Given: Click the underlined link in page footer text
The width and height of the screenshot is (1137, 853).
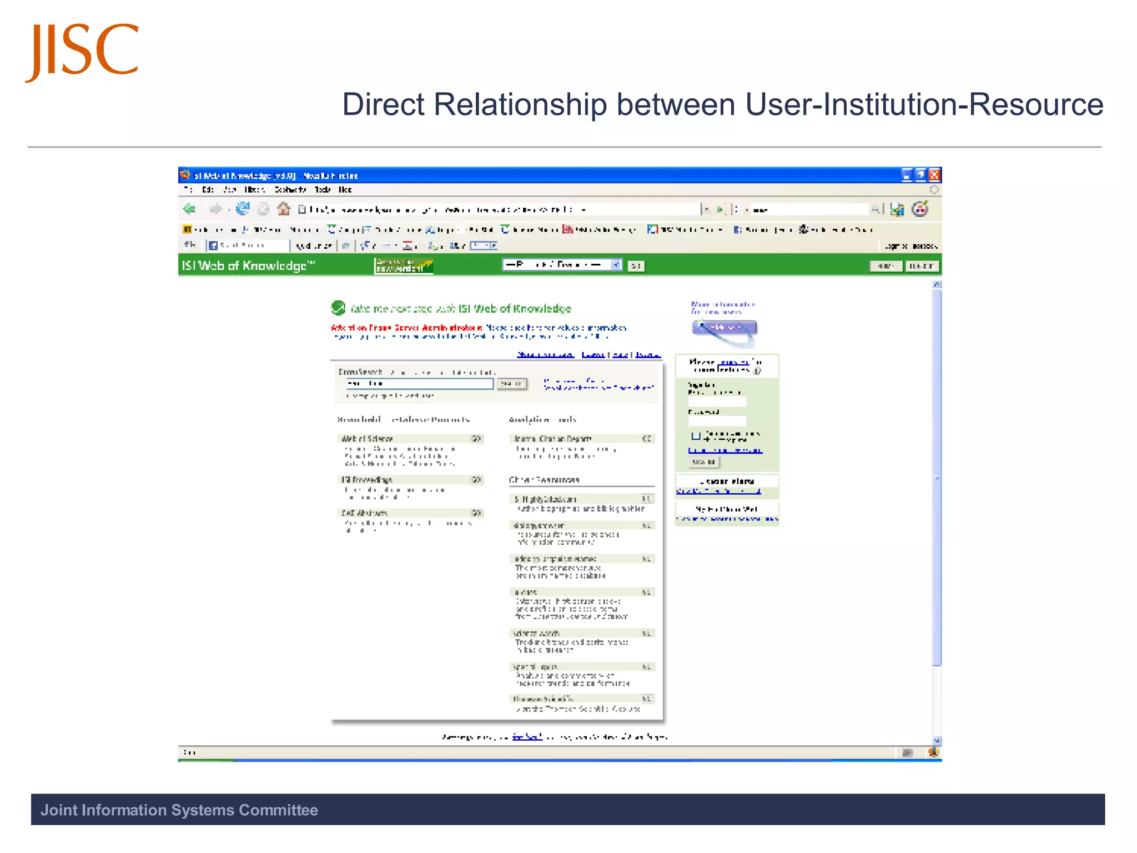Looking at the screenshot, I should pos(527,737).
